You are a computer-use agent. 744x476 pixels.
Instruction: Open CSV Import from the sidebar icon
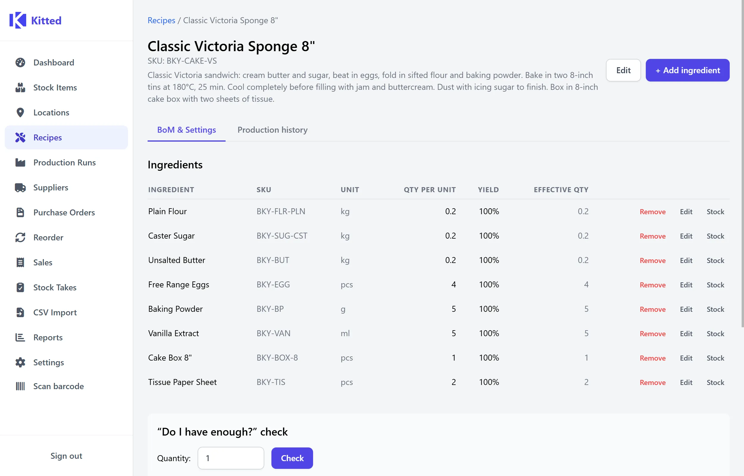(21, 312)
